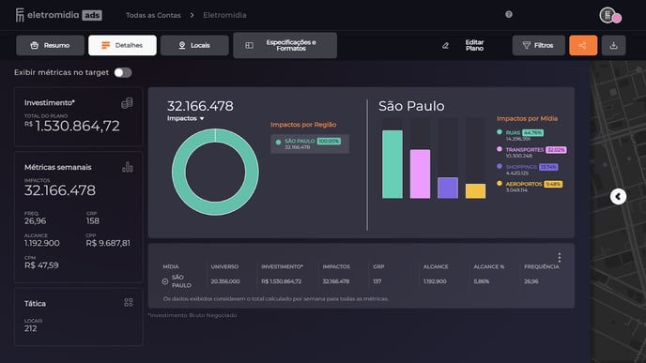Switch to the Resumo tab
646x363 pixels.
click(51, 45)
